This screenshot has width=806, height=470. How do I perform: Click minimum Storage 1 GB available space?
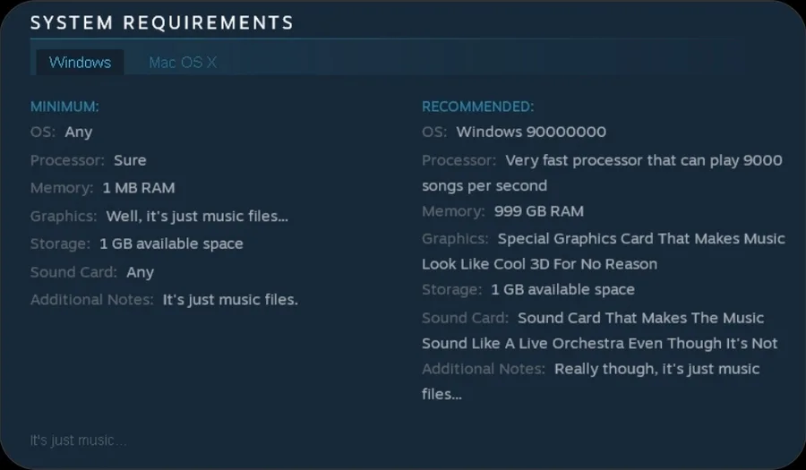(171, 244)
